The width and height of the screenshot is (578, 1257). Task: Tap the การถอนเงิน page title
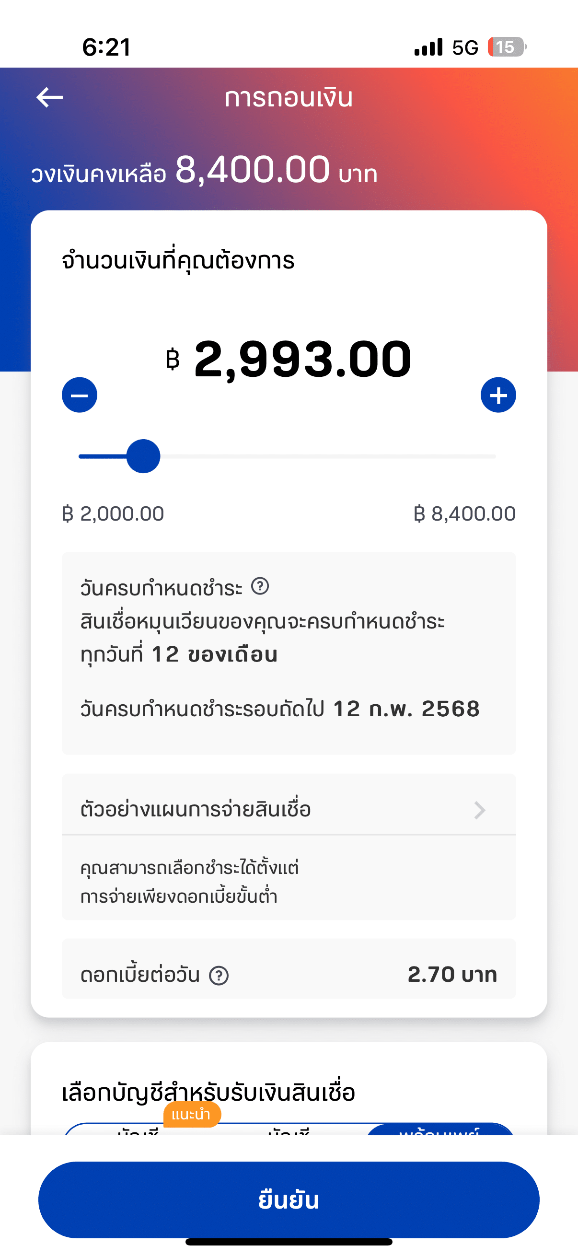coord(289,97)
